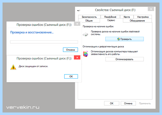Click the defragmentation colored blocks icon

coord(86,54)
